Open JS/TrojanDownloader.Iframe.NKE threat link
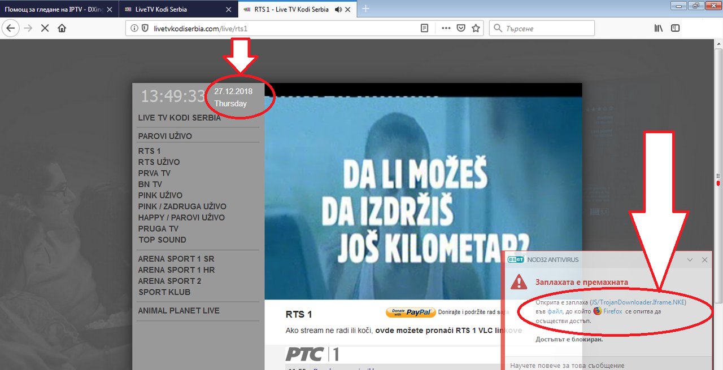The width and height of the screenshot is (723, 370). pyautogui.click(x=637, y=302)
